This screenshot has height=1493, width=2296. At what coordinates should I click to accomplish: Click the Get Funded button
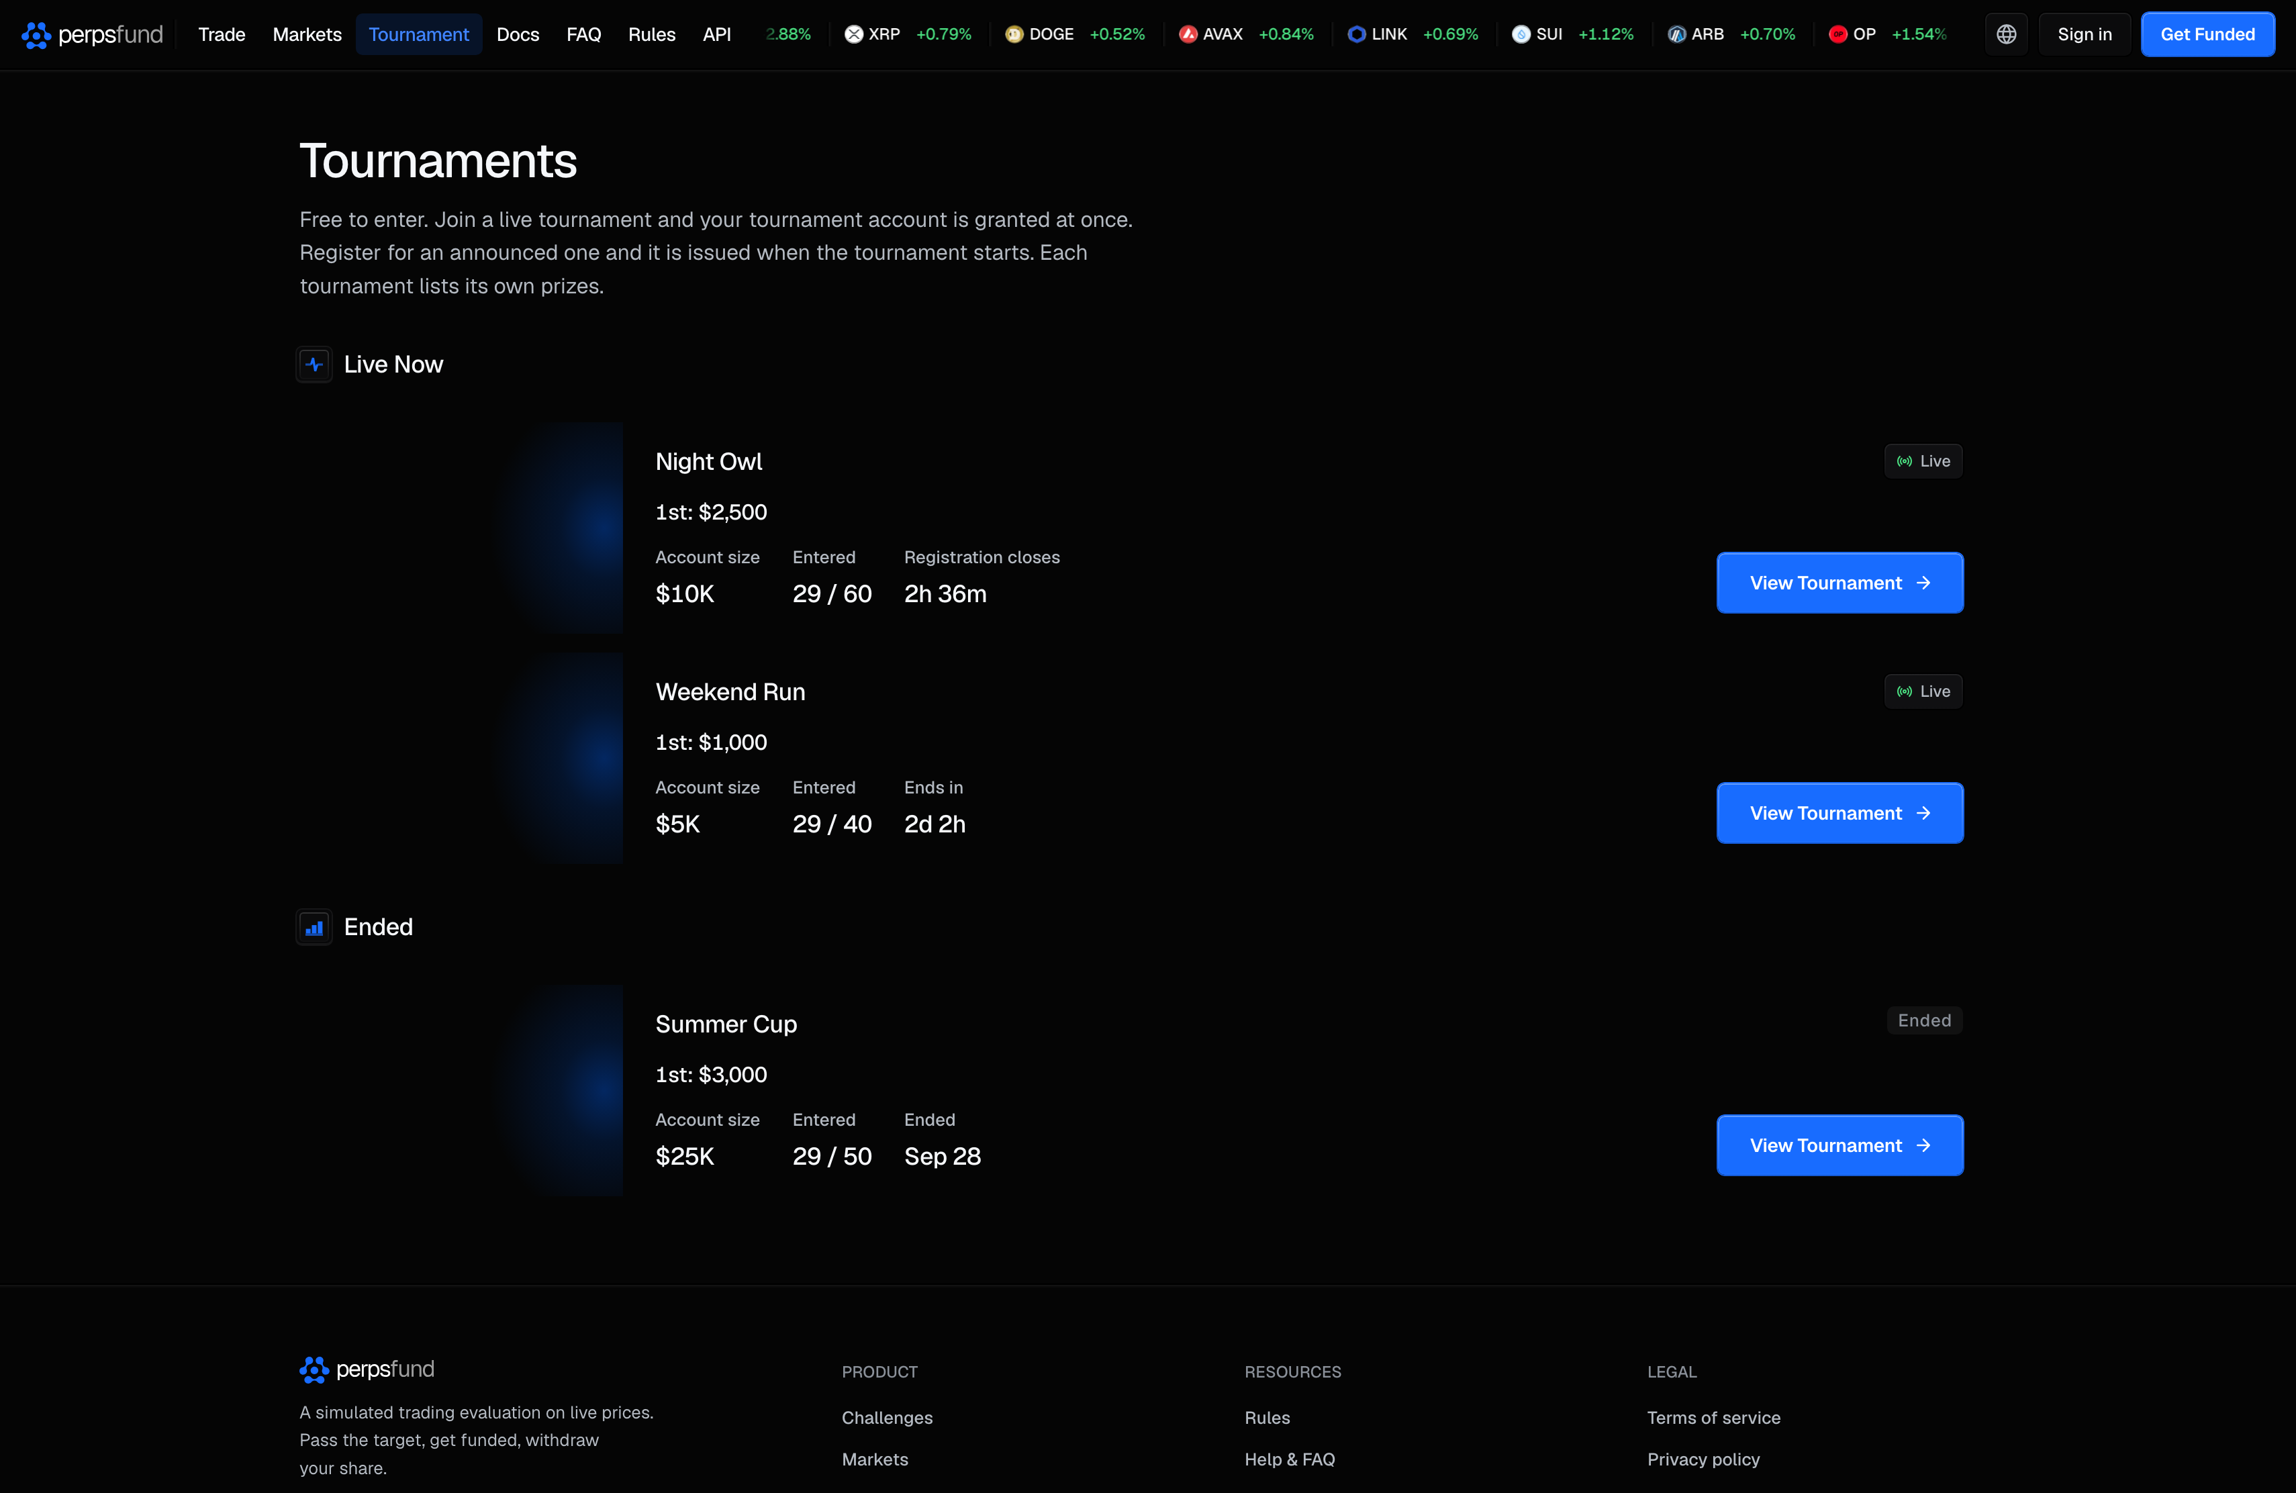click(2208, 35)
